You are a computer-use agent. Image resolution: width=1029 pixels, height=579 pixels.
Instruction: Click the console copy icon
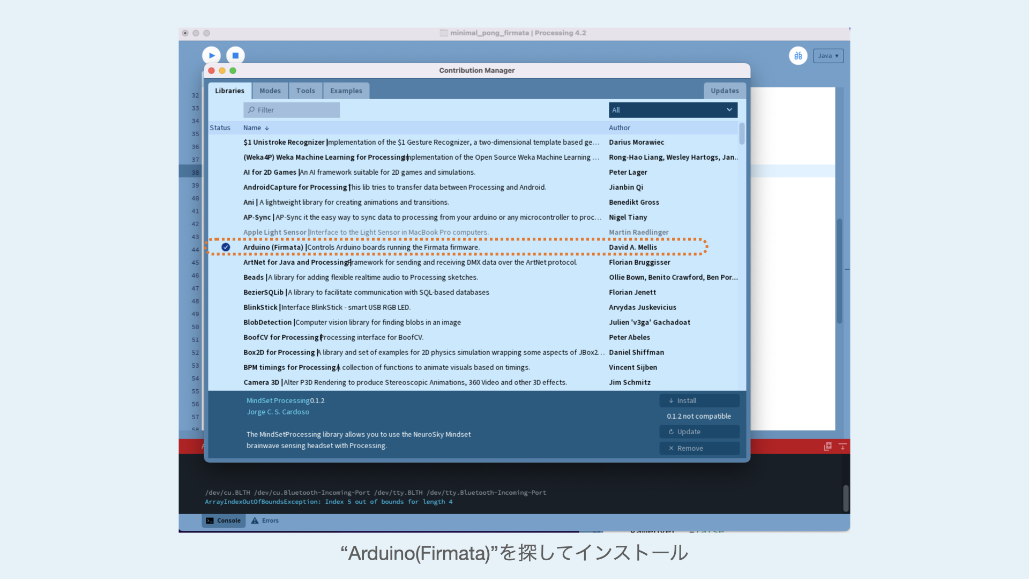coord(827,446)
